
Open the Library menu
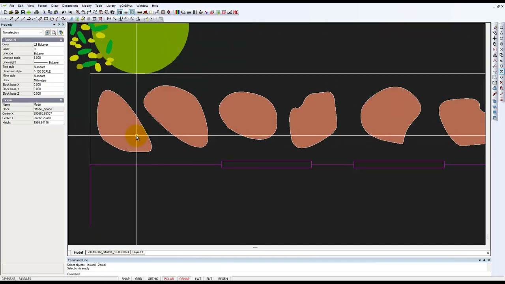111,6
